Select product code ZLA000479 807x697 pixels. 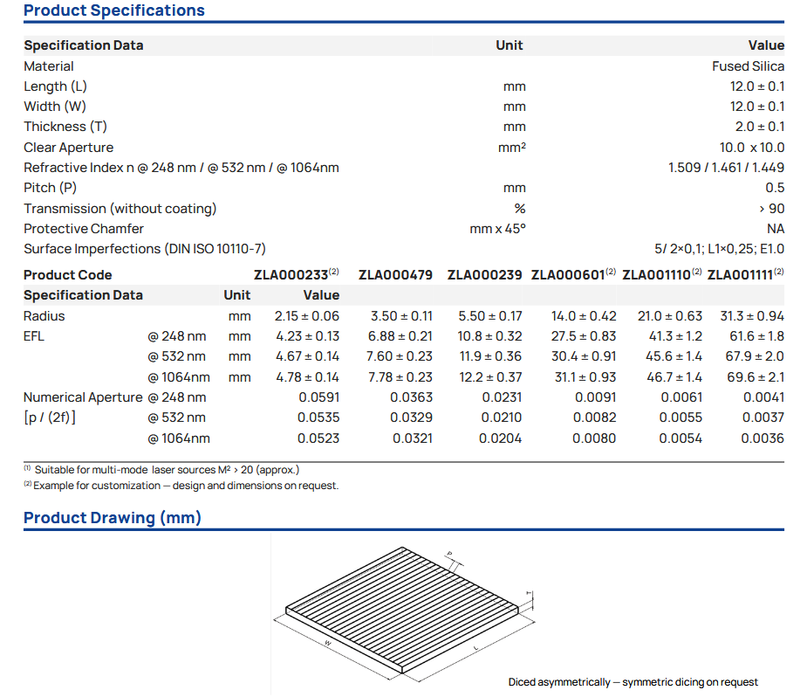click(x=395, y=275)
